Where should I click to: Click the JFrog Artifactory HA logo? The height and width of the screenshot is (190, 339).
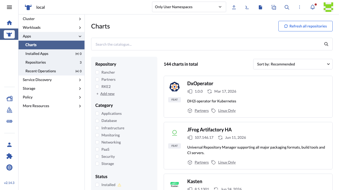tap(175, 133)
